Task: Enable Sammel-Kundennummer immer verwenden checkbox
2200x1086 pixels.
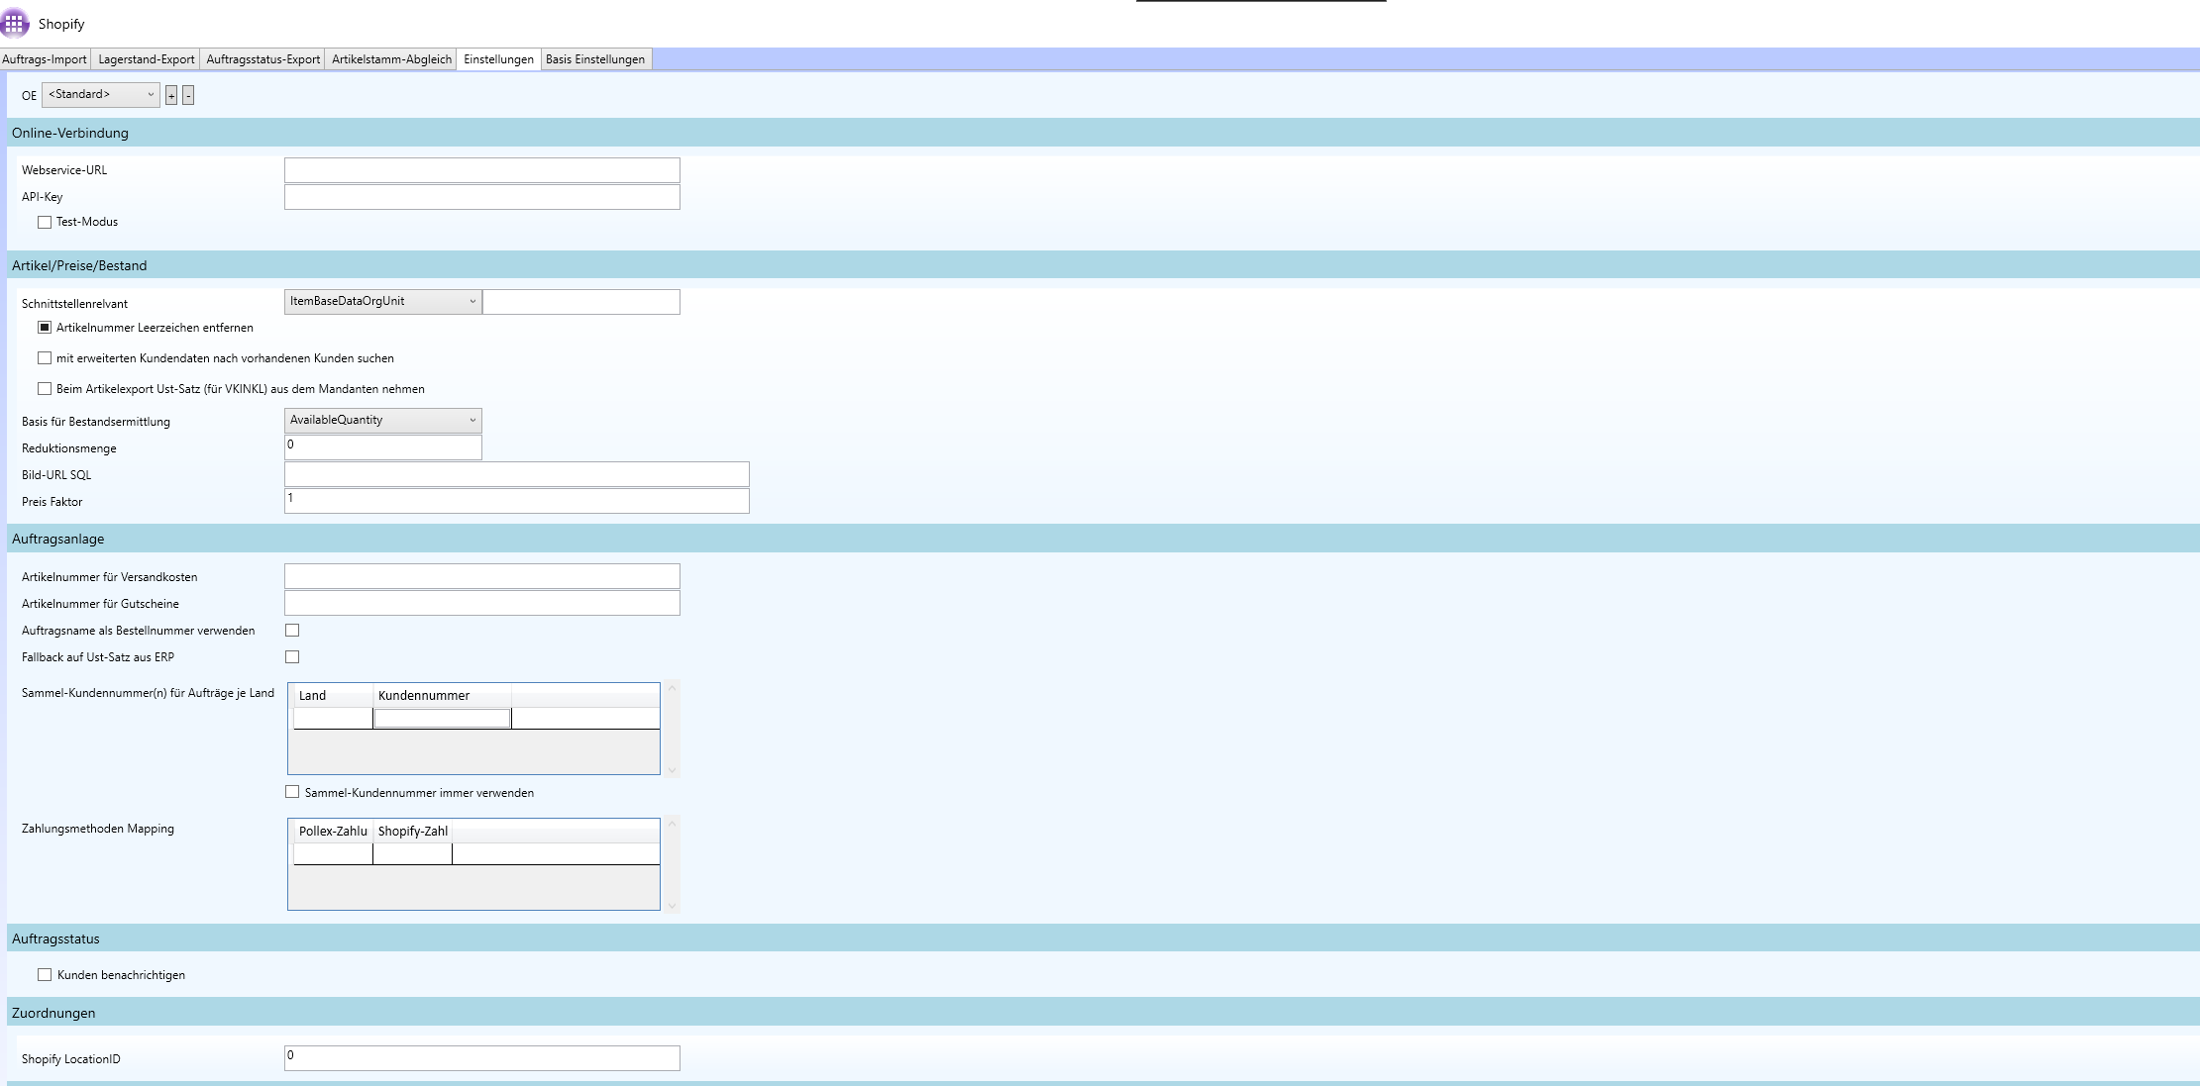Action: click(292, 792)
